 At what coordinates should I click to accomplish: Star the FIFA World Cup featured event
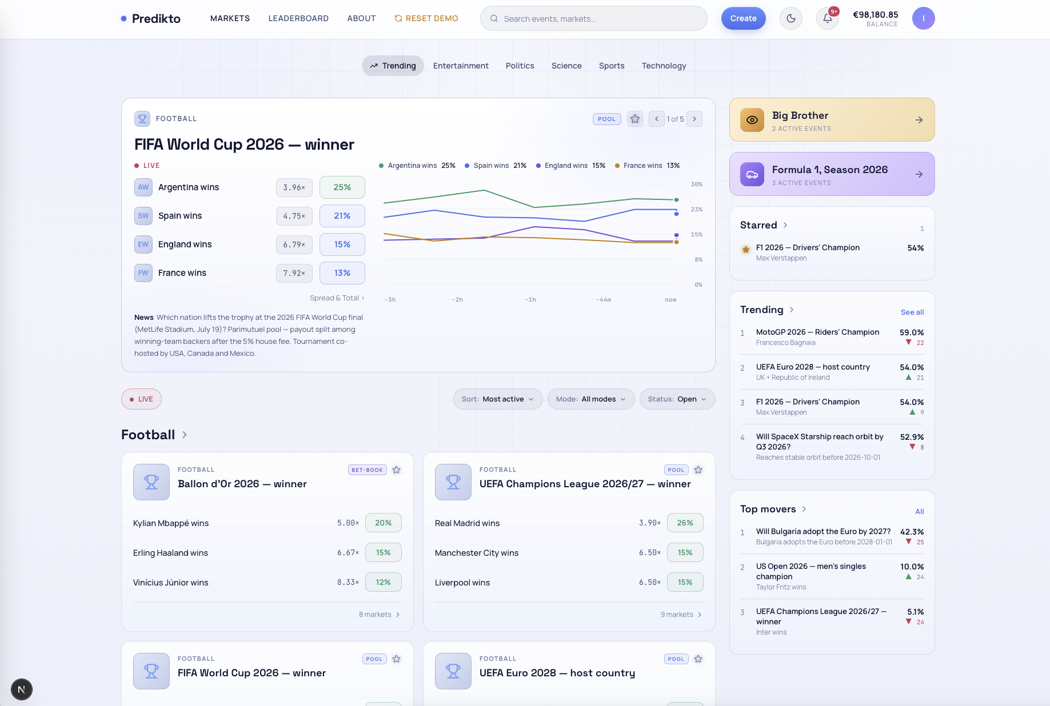point(635,119)
